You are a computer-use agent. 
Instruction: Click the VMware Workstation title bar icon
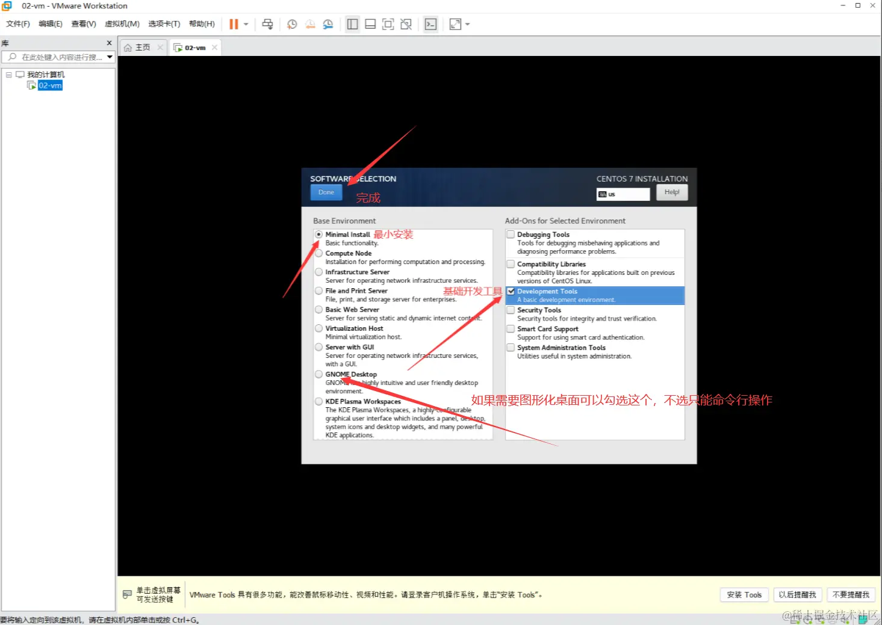tap(7, 6)
